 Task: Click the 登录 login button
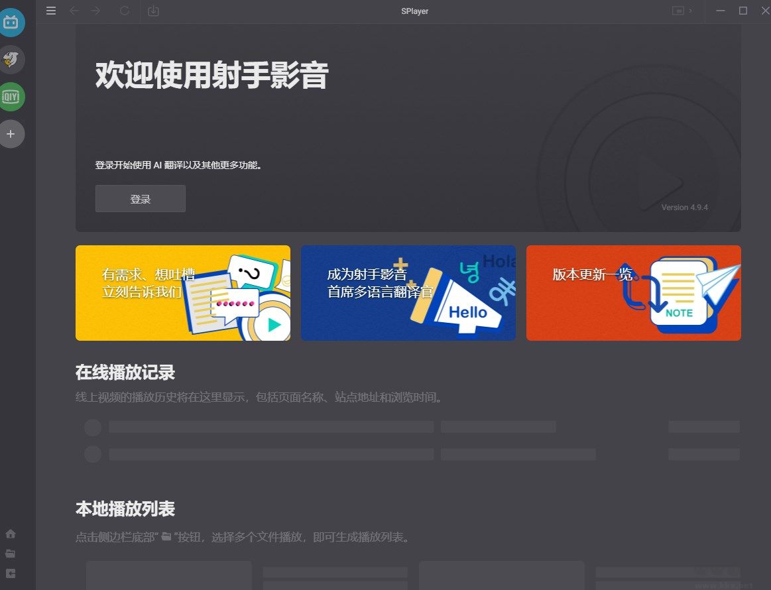[x=140, y=198]
